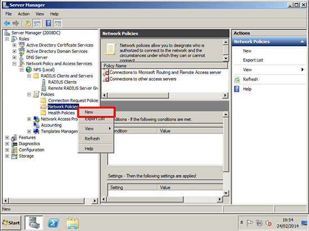Select Connections to other access servers policy
Image resolution: width=309 pixels, height=231 pixels.
pyautogui.click(x=143, y=79)
